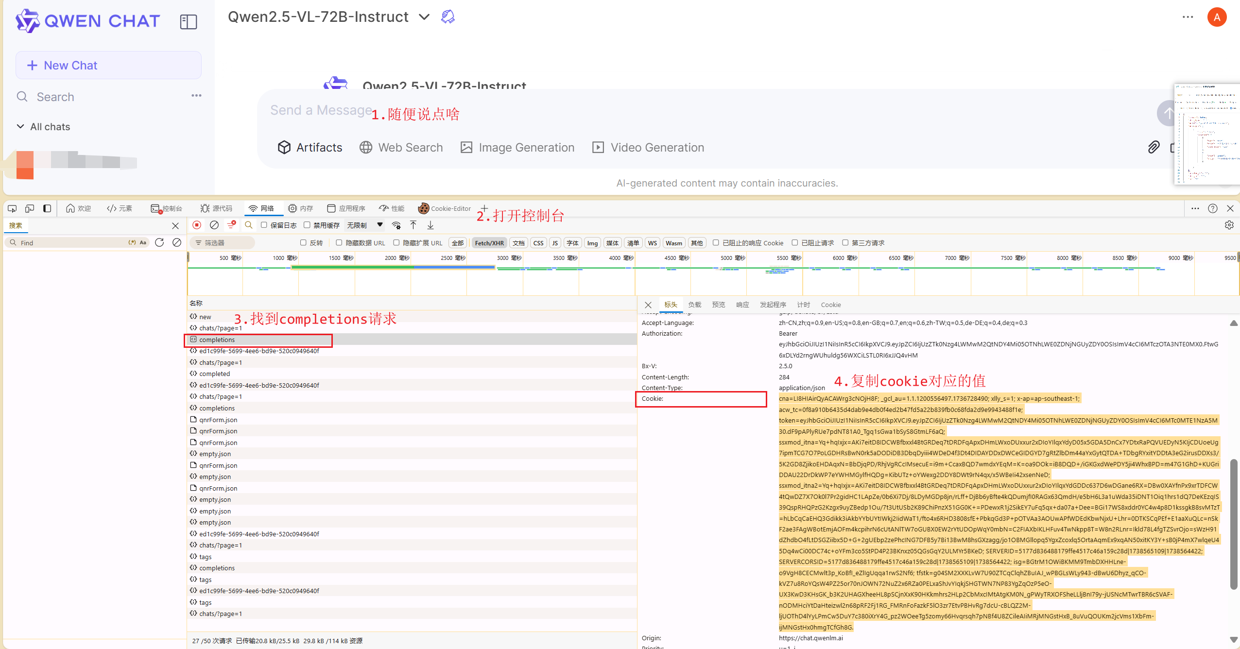Close the DevTools search panel

pos(175,226)
